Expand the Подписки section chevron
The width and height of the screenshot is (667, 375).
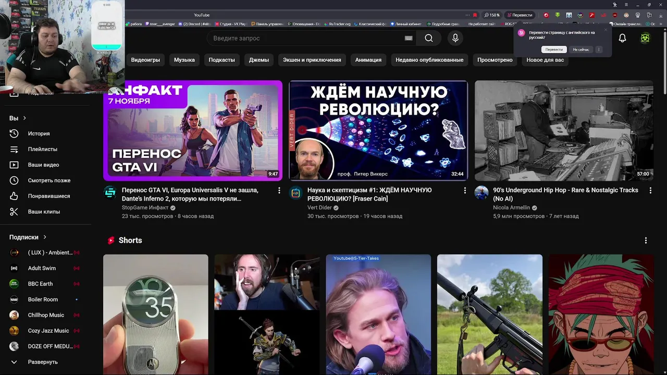coord(45,237)
